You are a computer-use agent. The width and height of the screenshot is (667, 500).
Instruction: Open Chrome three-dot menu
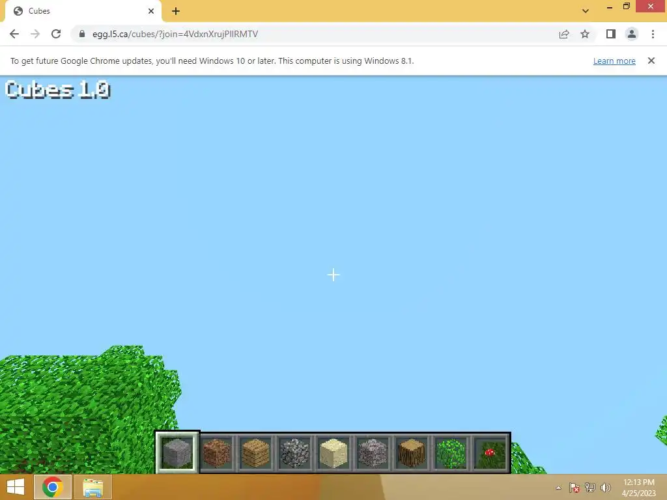[653, 34]
